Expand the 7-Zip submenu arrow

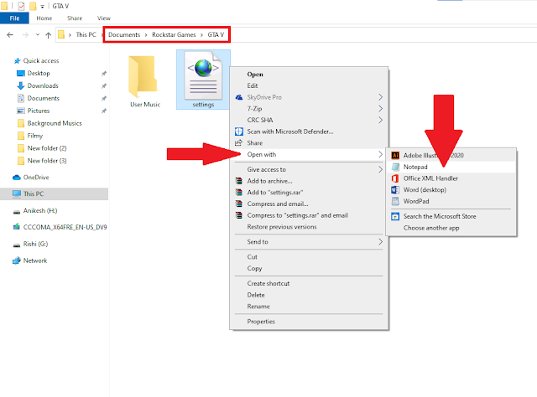tap(380, 109)
